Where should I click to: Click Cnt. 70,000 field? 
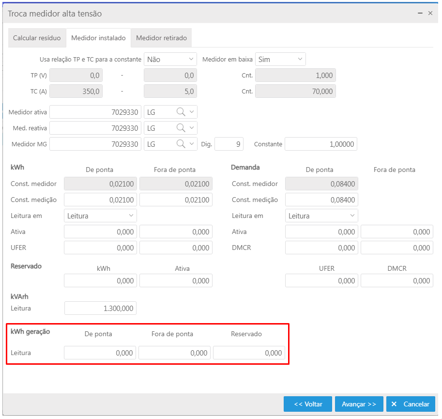click(295, 92)
